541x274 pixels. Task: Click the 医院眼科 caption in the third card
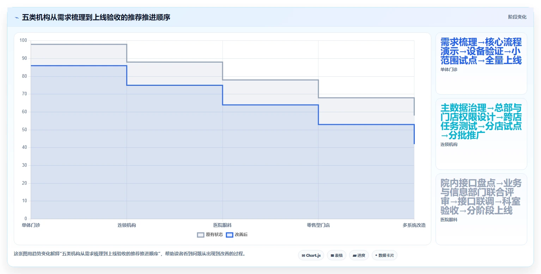coord(449,220)
